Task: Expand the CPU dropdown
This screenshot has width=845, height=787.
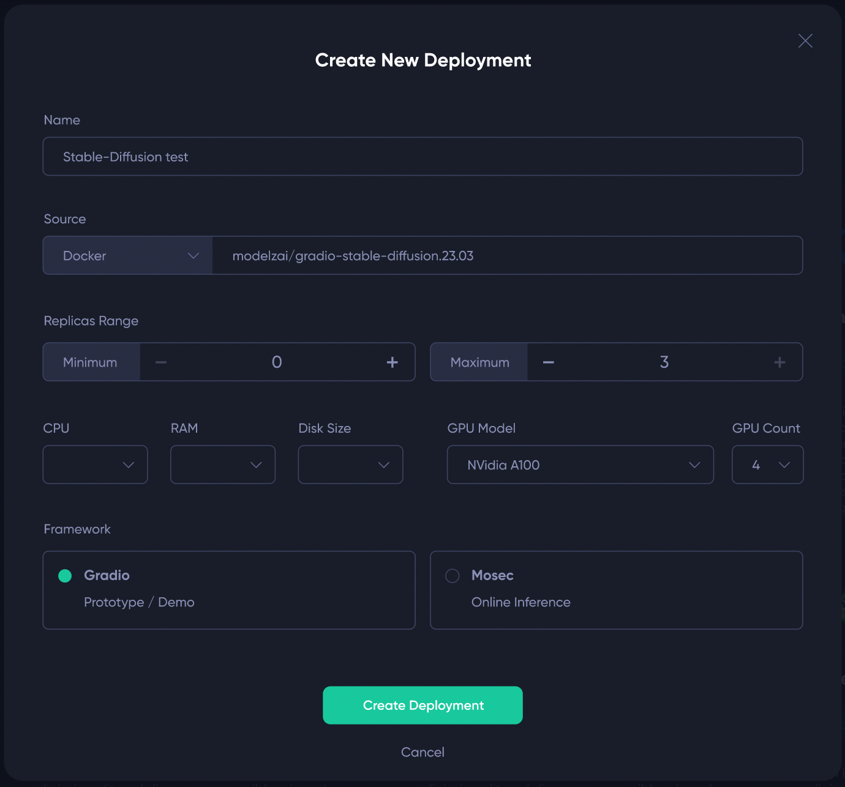Action: point(96,464)
